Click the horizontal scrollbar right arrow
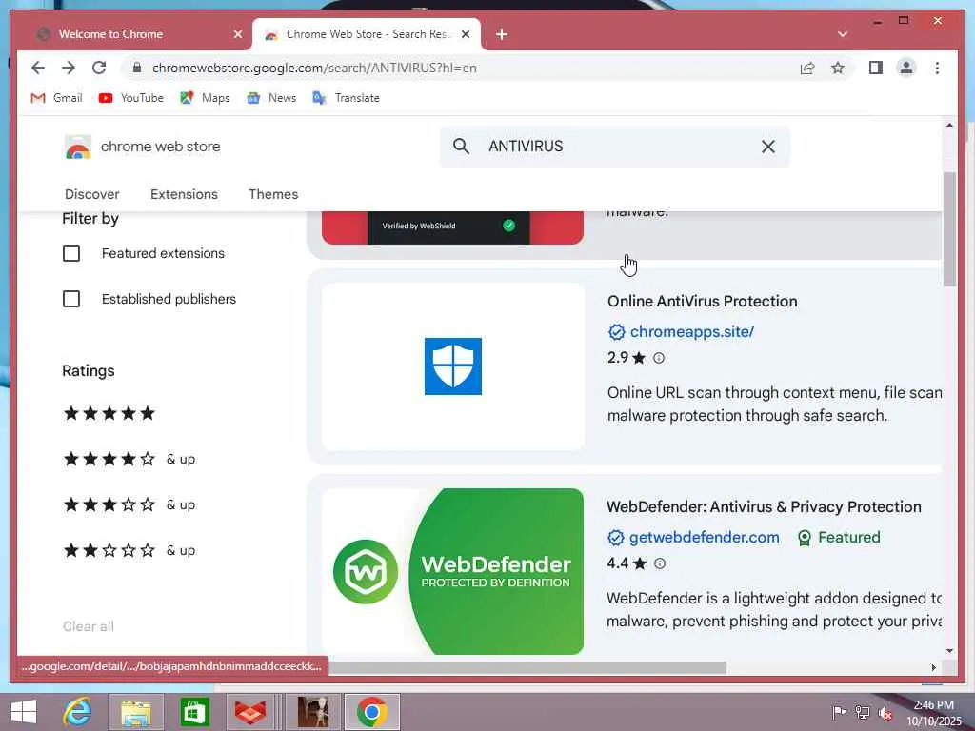The image size is (975, 731). [x=933, y=667]
